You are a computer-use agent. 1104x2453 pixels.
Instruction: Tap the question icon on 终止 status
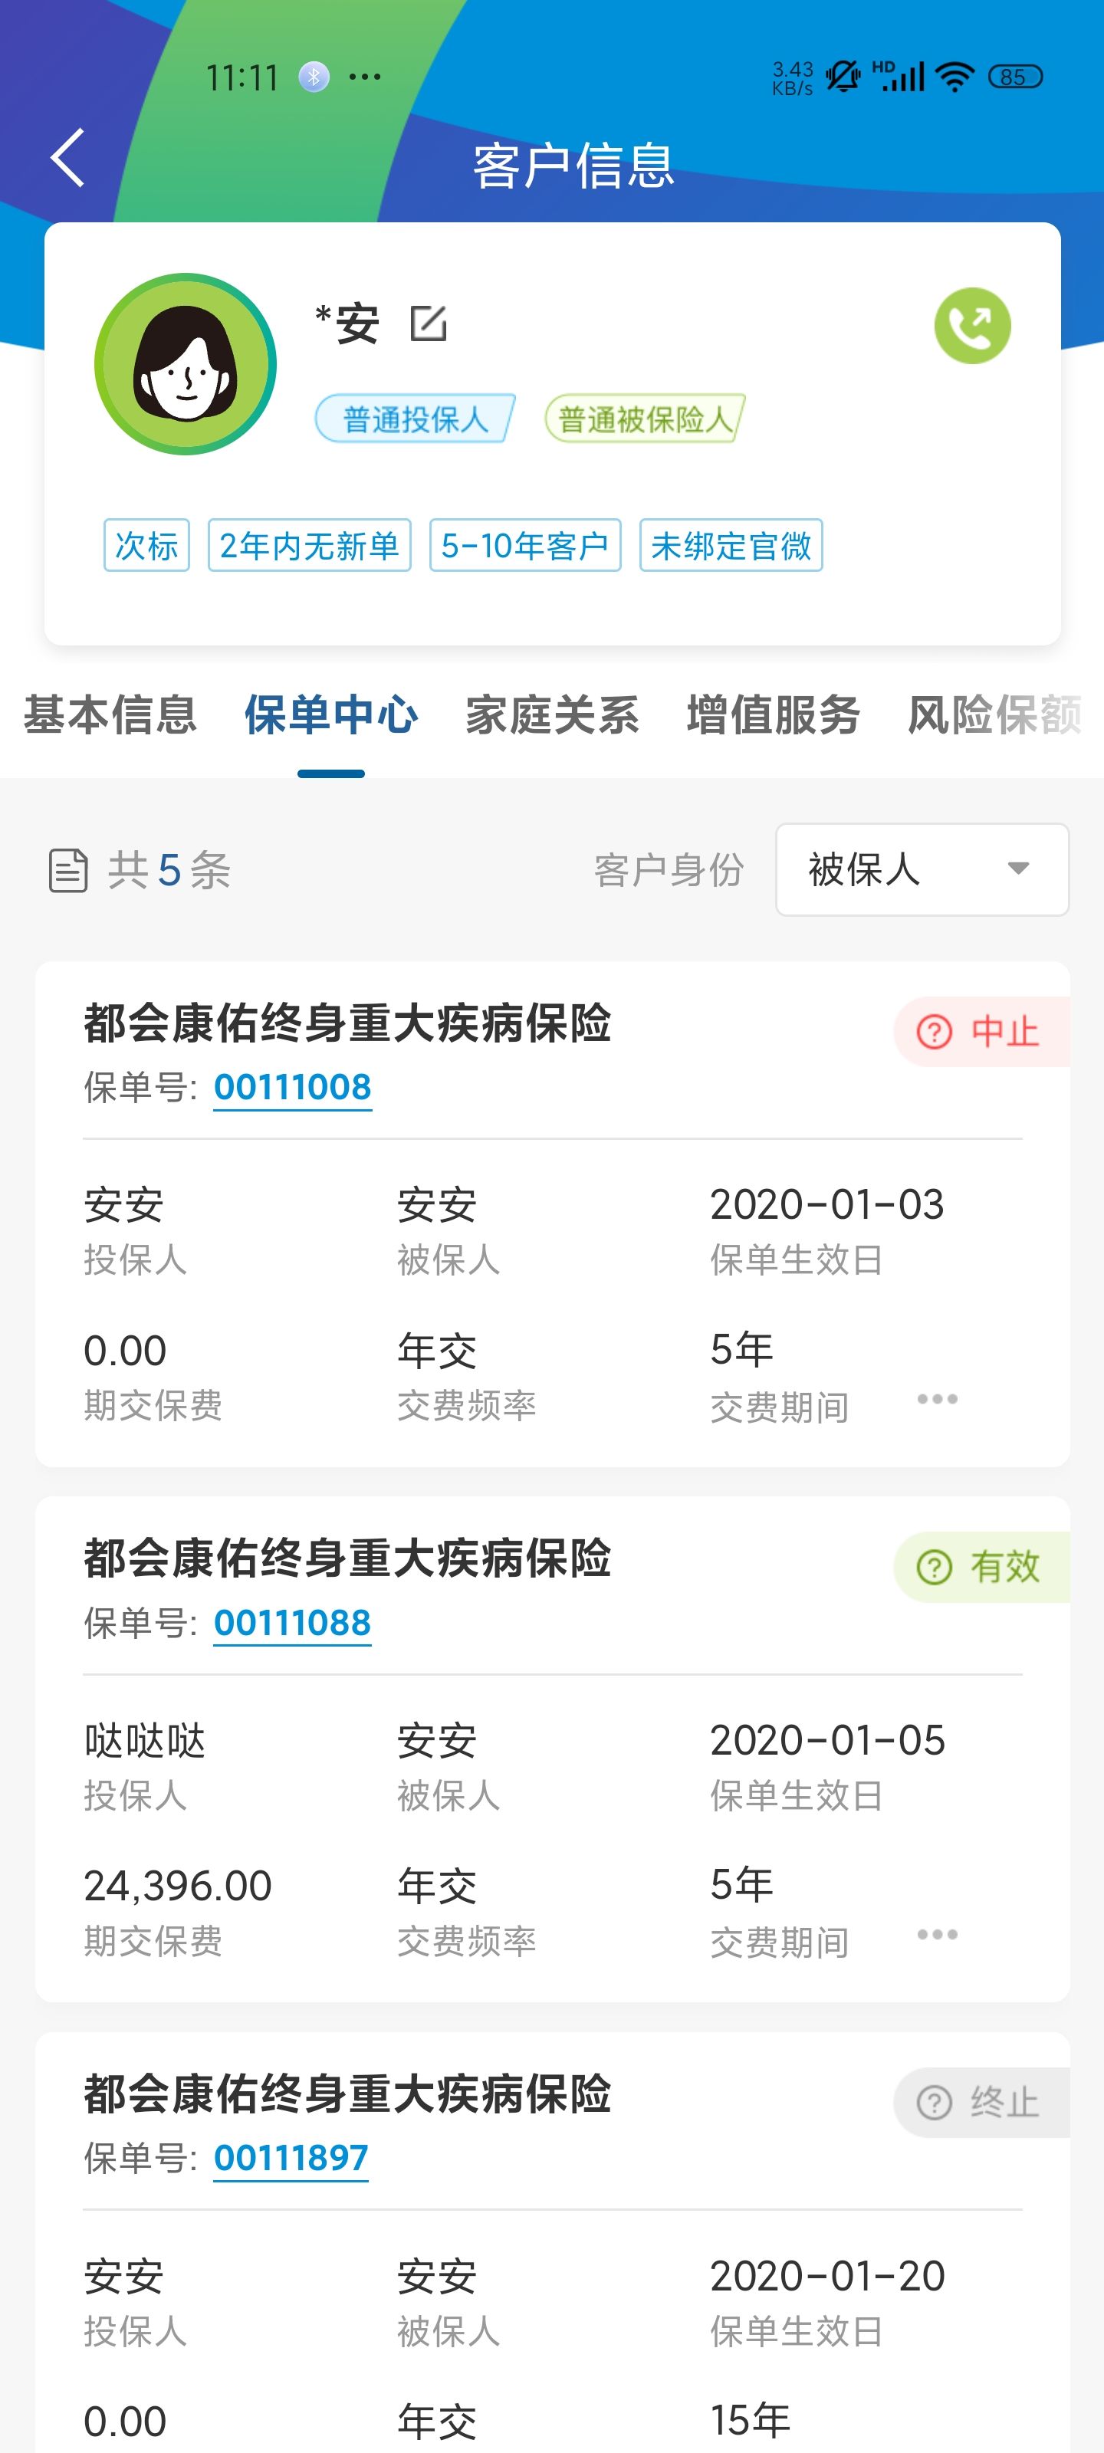[934, 2102]
